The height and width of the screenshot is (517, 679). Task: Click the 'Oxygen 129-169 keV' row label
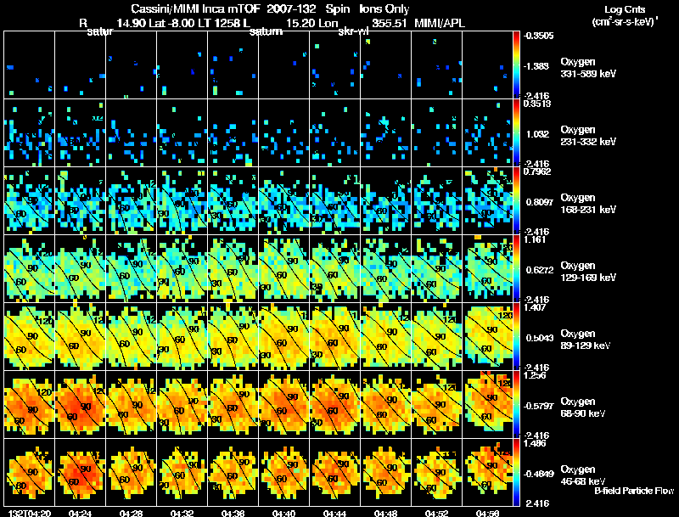pos(588,272)
